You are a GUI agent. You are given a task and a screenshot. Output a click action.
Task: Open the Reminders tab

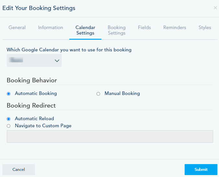(x=175, y=27)
